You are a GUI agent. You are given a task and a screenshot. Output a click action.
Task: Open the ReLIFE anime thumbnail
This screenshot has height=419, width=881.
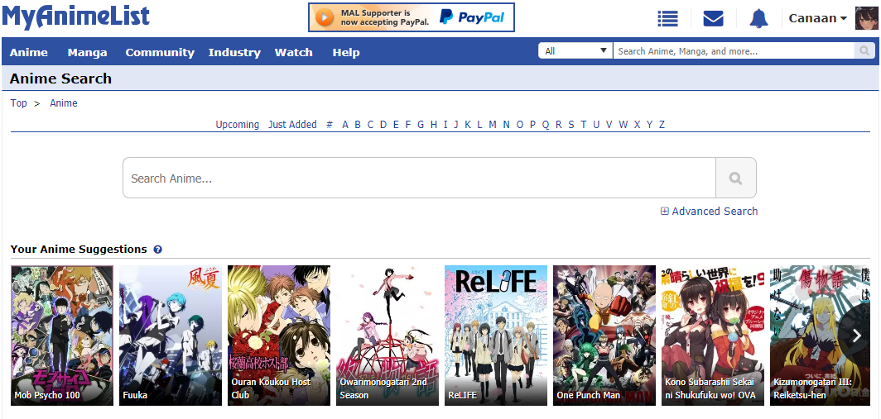click(495, 336)
